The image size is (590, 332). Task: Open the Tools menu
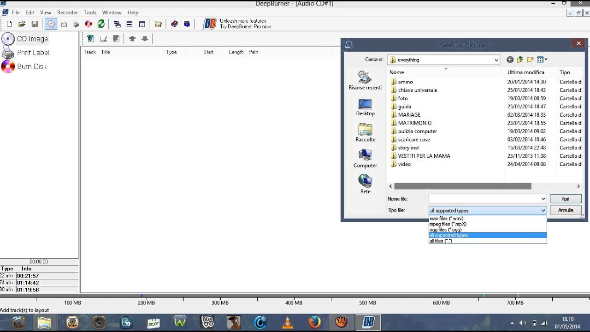90,12
